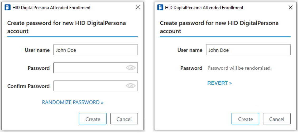Close the dialog showing Password will be randomized

[x=290, y=7]
